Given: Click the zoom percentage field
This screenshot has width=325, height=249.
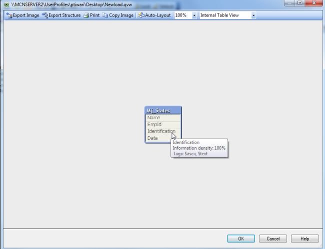Looking at the screenshot, I should 183,15.
